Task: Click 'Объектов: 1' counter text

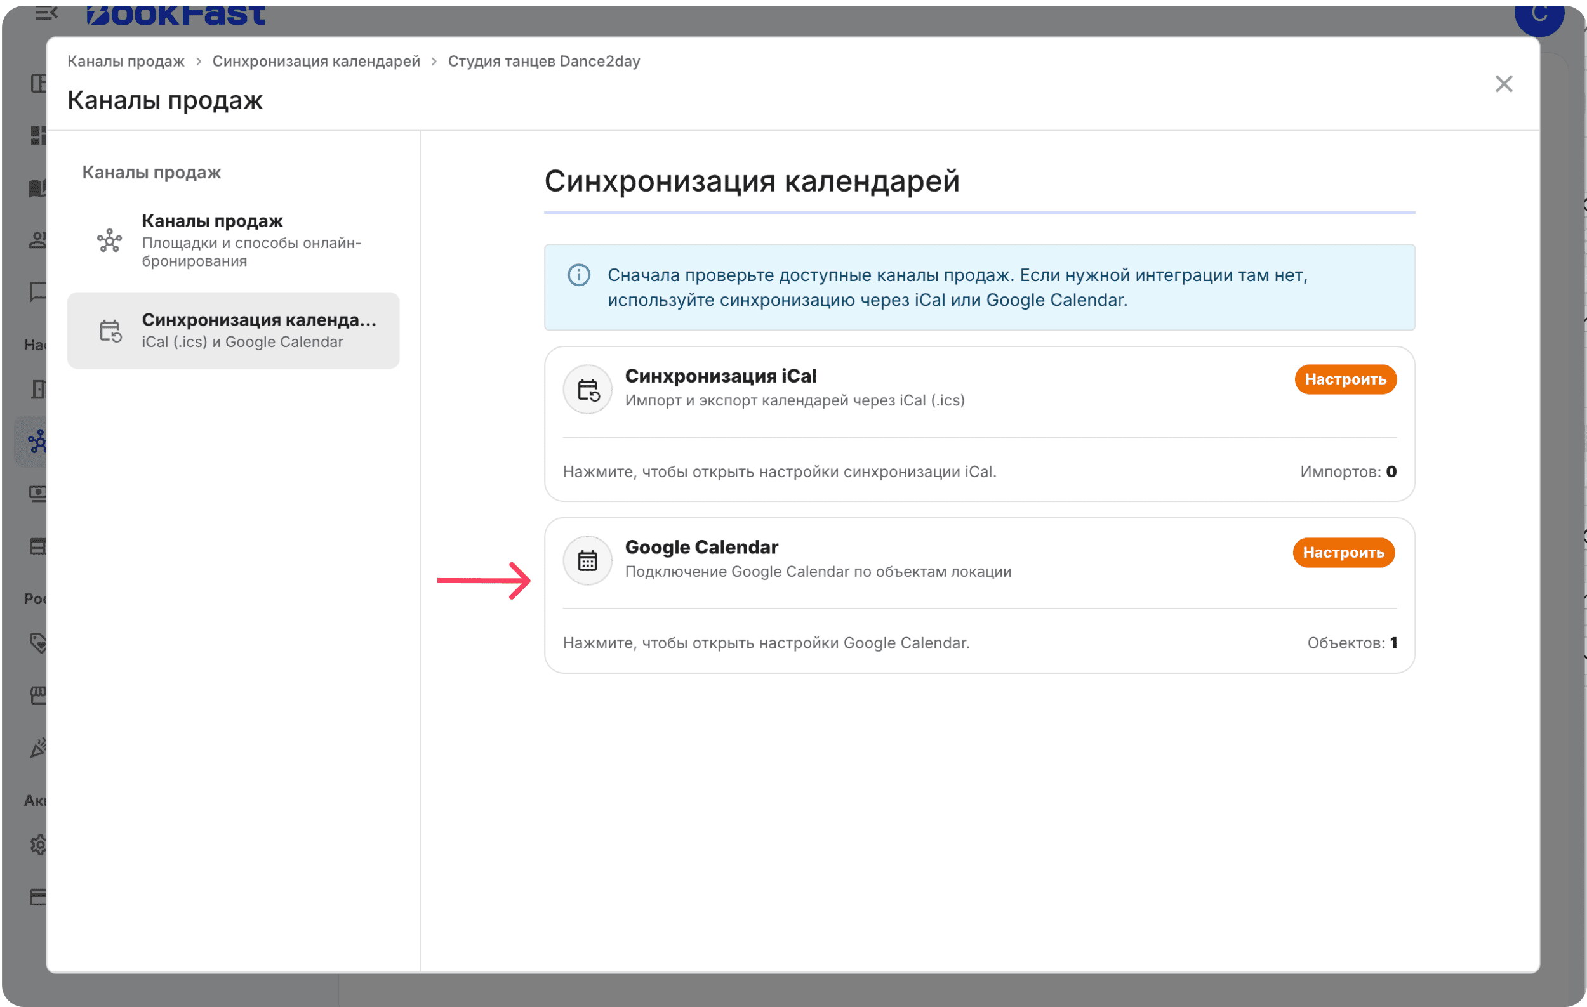Action: pos(1351,643)
